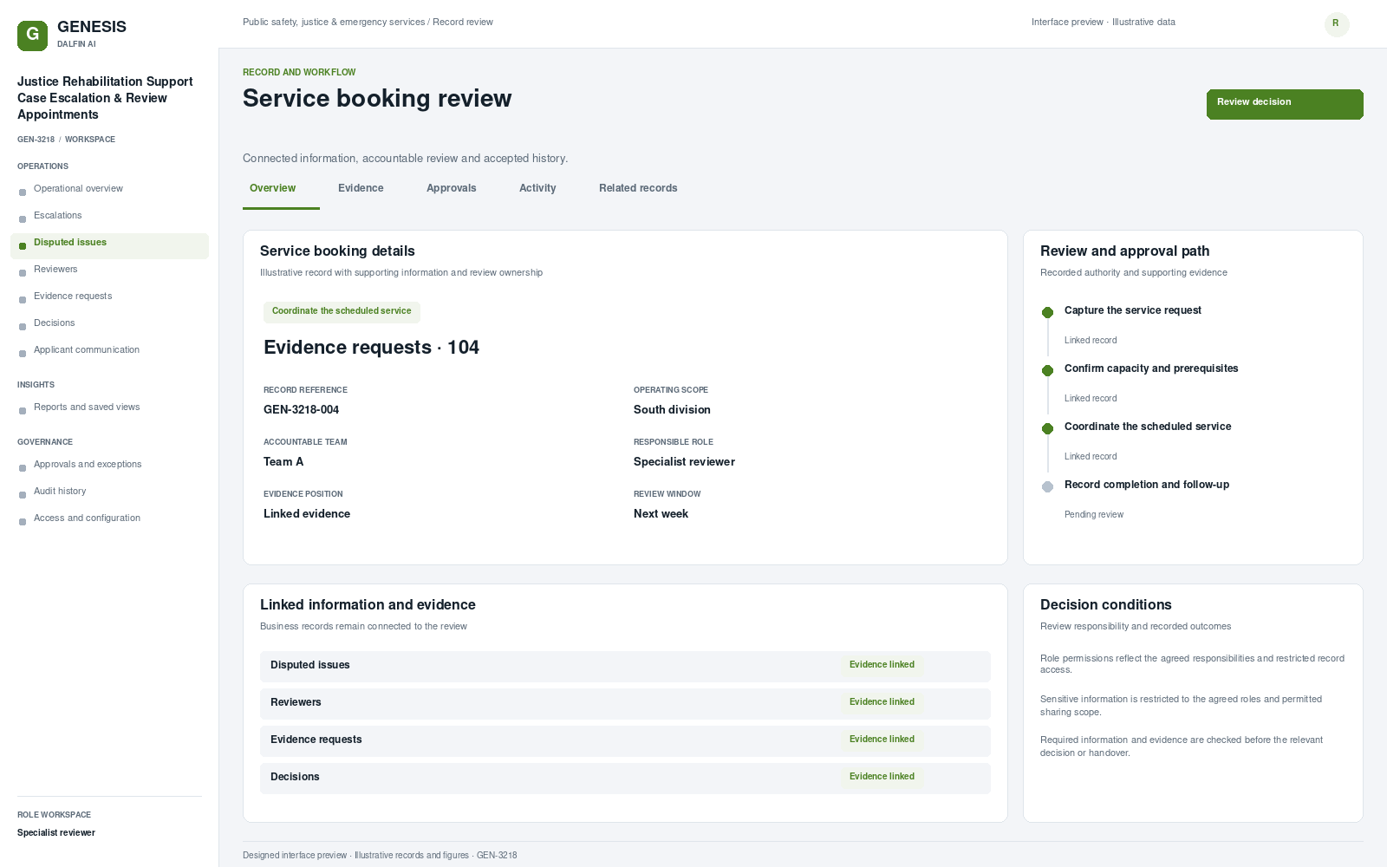Select the Disputed issues linked evidence row
This screenshot has height=867, width=1387.
(x=625, y=666)
